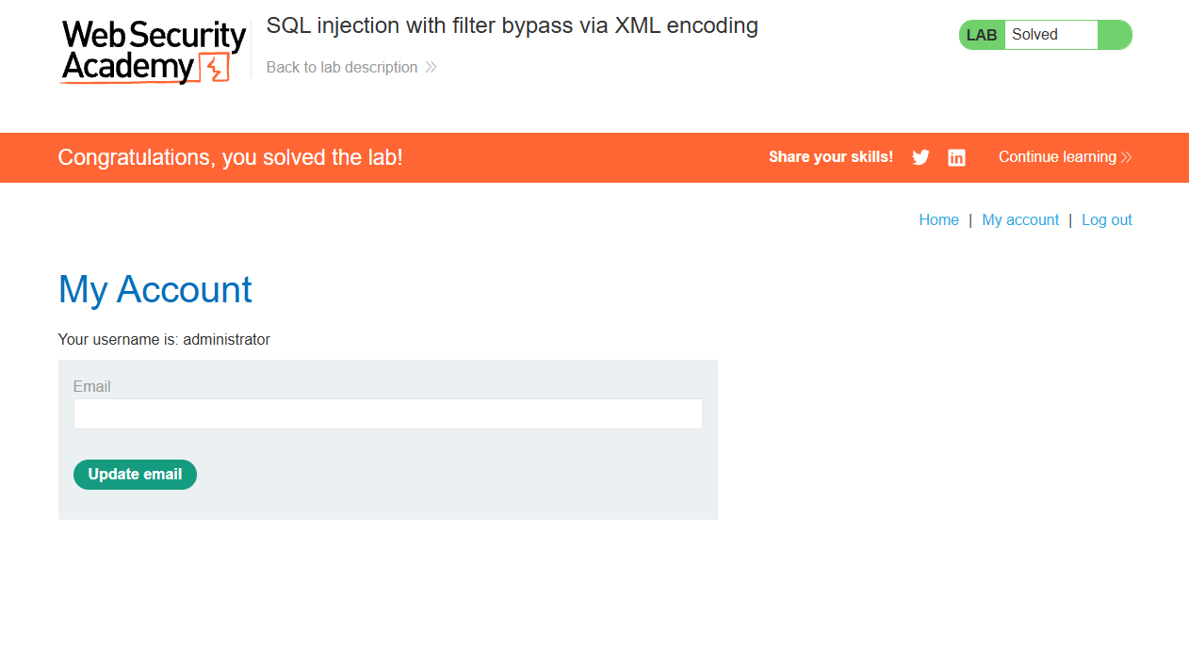Click the double chevron after Continue learning
The height and width of the screenshot is (647, 1189).
pyautogui.click(x=1126, y=157)
